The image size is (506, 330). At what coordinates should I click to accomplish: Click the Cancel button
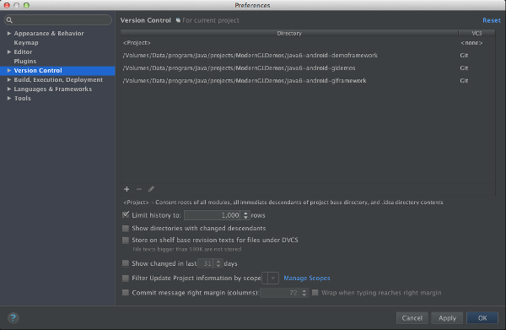[412, 318]
